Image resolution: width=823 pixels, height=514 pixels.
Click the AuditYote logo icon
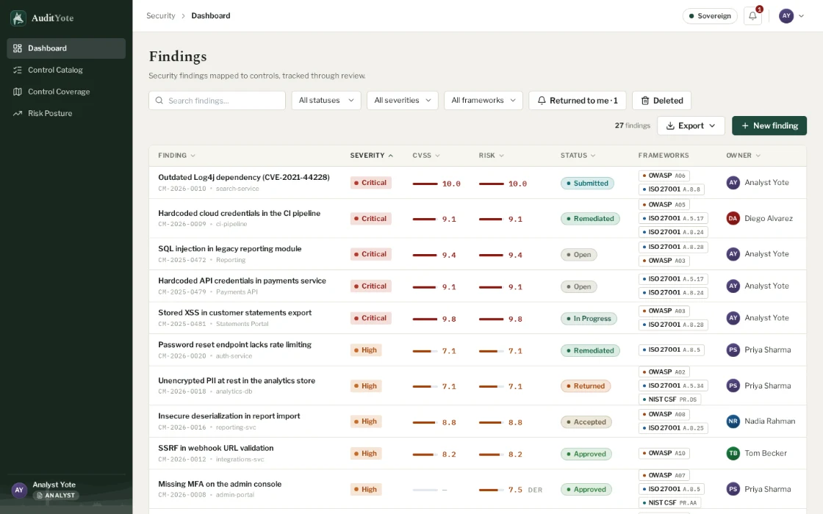(x=18, y=18)
